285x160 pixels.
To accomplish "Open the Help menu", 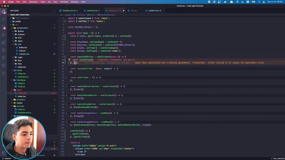I will tap(83, 2).
